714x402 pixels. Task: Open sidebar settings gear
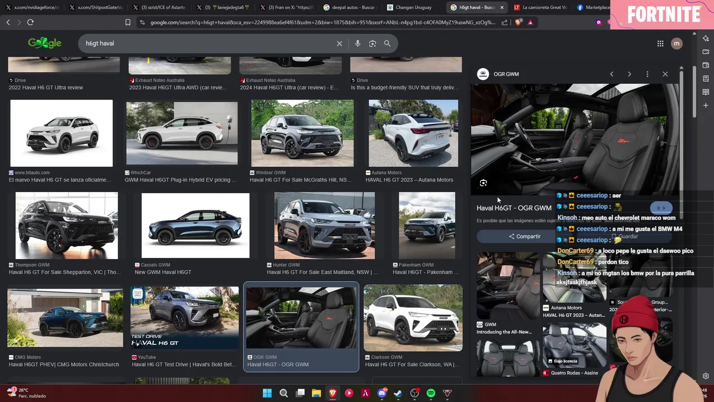click(706, 376)
